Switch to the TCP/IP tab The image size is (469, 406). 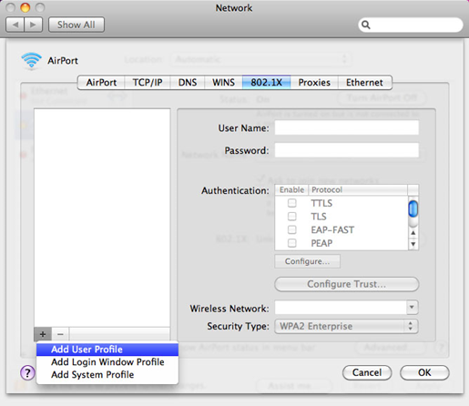[x=148, y=83]
